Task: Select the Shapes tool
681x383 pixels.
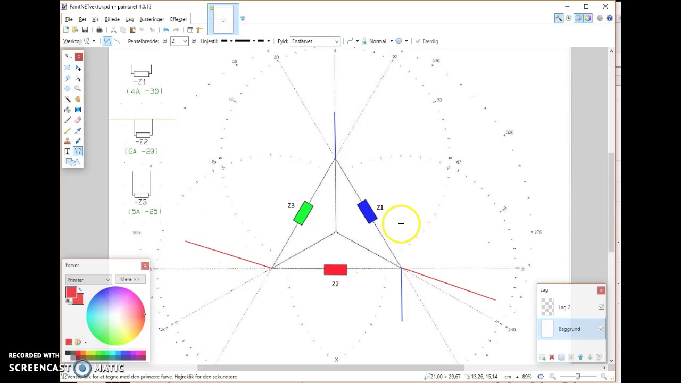Action: (x=73, y=162)
